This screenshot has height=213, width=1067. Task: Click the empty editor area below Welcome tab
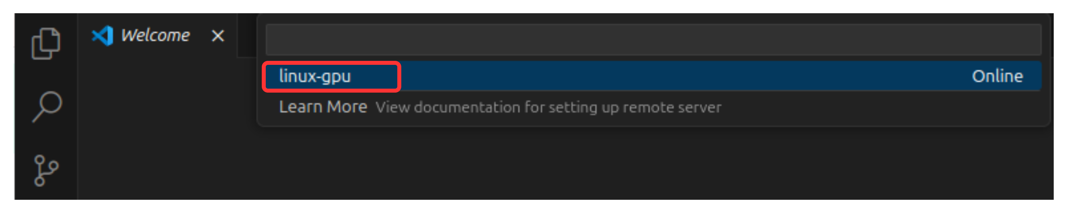click(x=166, y=128)
